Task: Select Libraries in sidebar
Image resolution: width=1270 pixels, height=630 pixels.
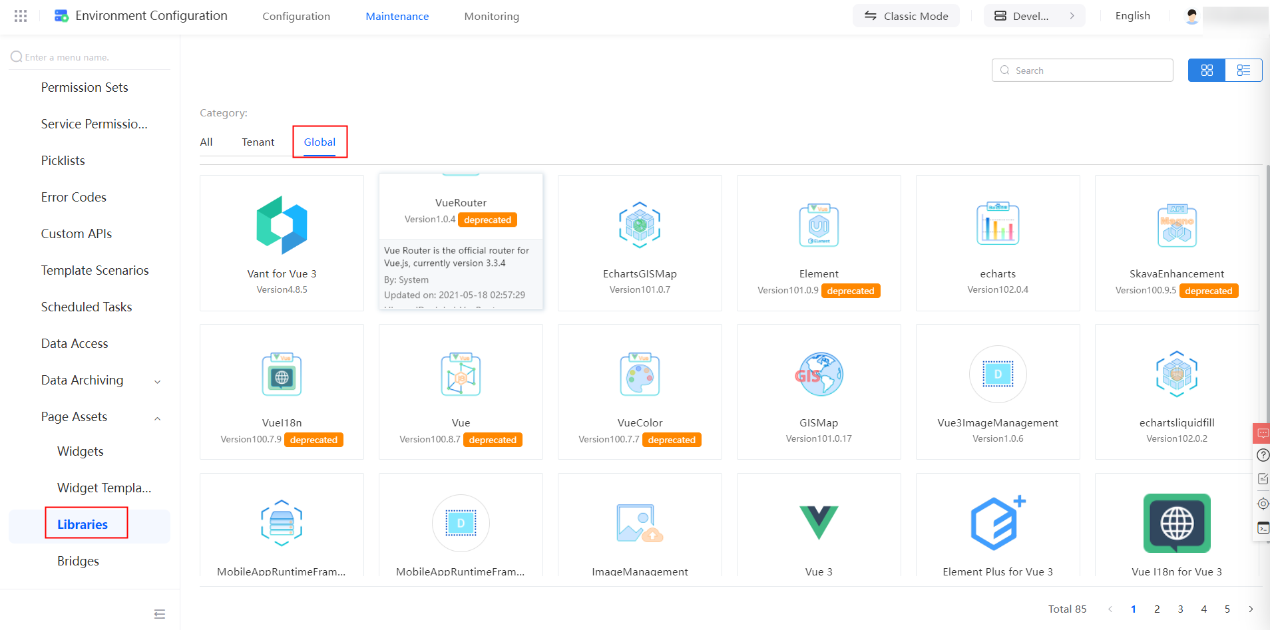Action: coord(83,524)
